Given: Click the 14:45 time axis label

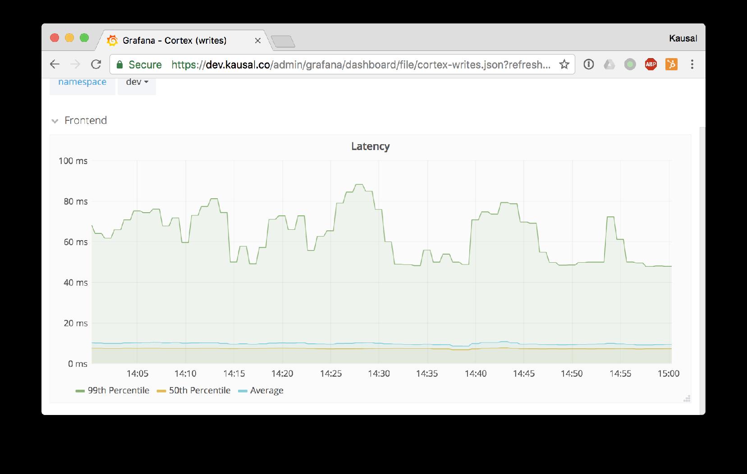Looking at the screenshot, I should [x=524, y=374].
